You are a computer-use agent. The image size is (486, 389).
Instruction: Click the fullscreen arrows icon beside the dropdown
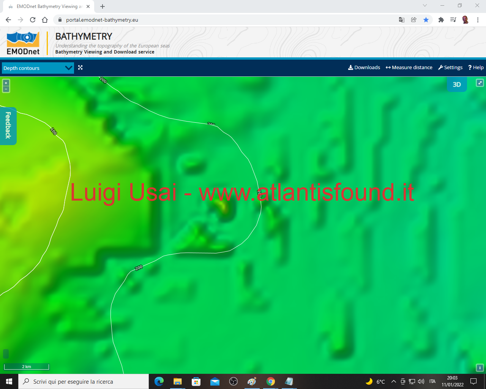click(80, 68)
